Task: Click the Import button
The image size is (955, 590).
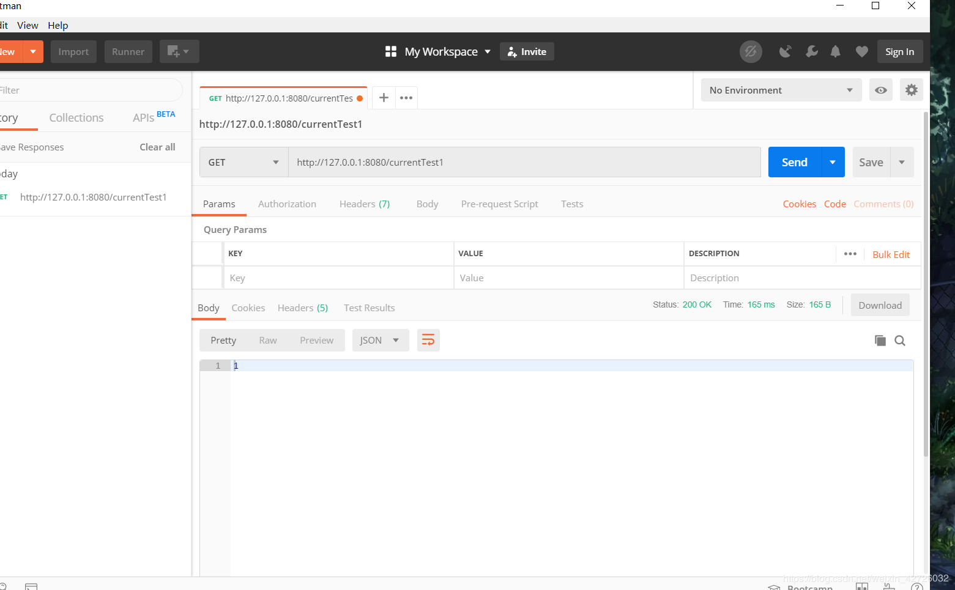Action: pos(73,51)
